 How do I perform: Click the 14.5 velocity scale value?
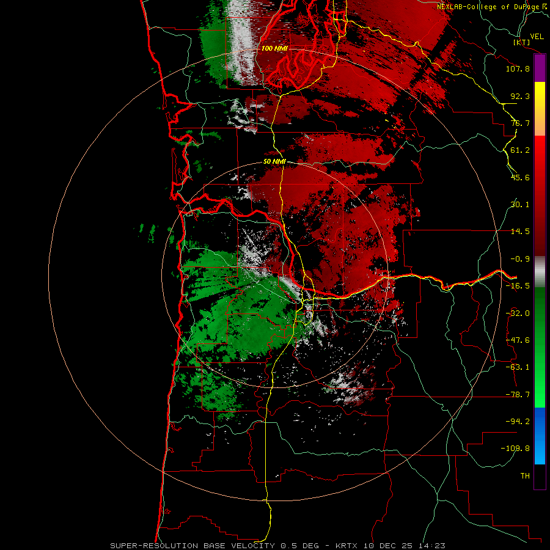tap(520, 232)
